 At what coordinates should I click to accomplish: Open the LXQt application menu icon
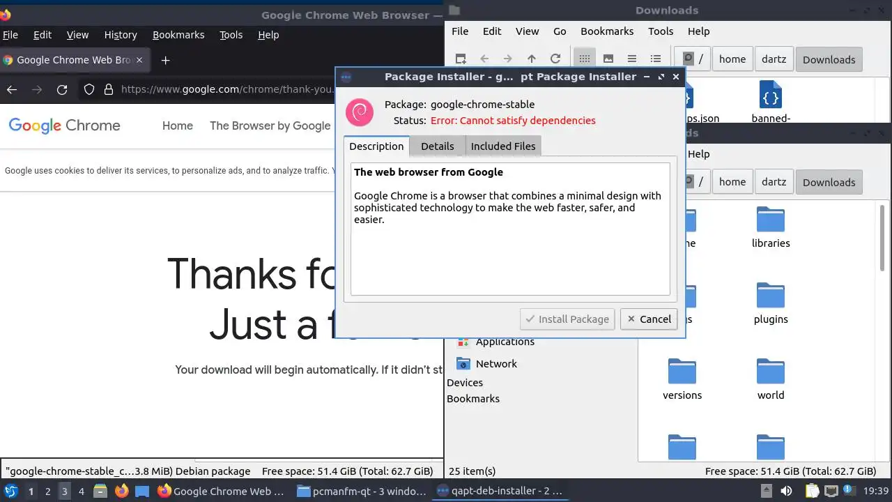(x=11, y=491)
